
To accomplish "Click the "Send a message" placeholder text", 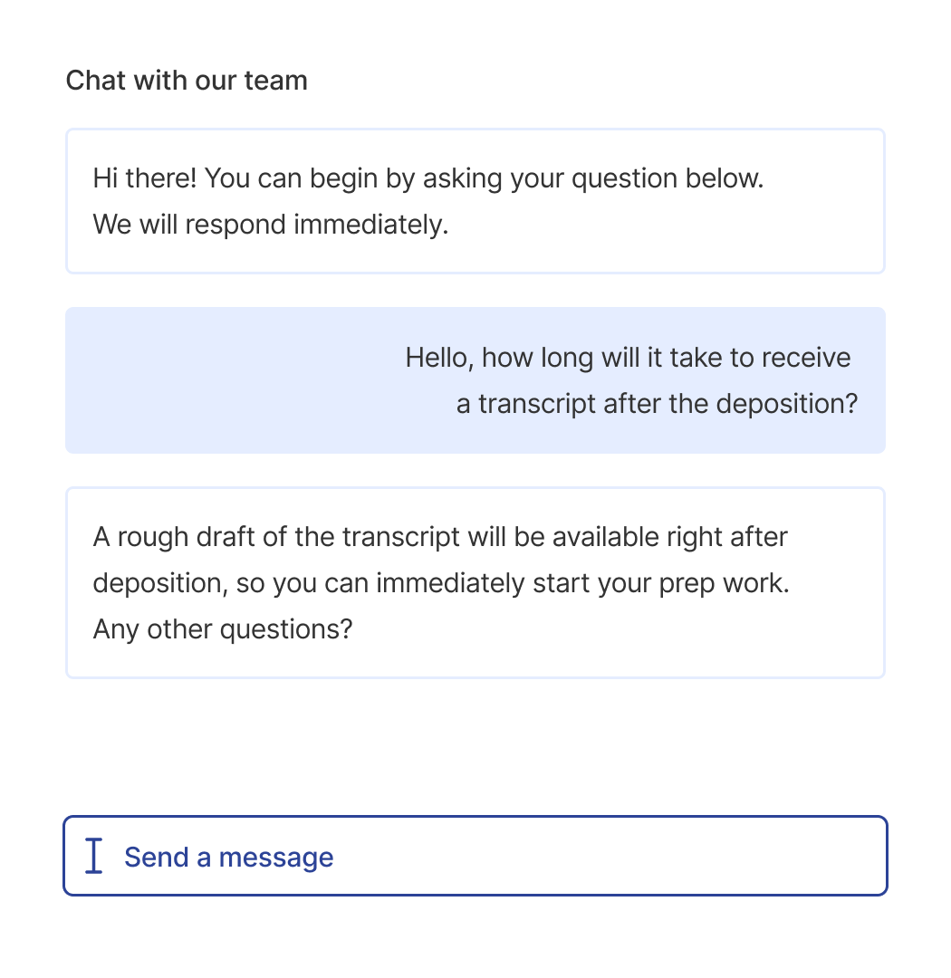I will coord(228,857).
